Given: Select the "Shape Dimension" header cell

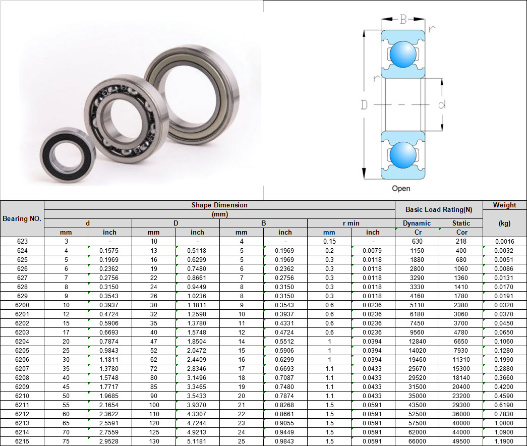Looking at the screenshot, I should coord(219,205).
